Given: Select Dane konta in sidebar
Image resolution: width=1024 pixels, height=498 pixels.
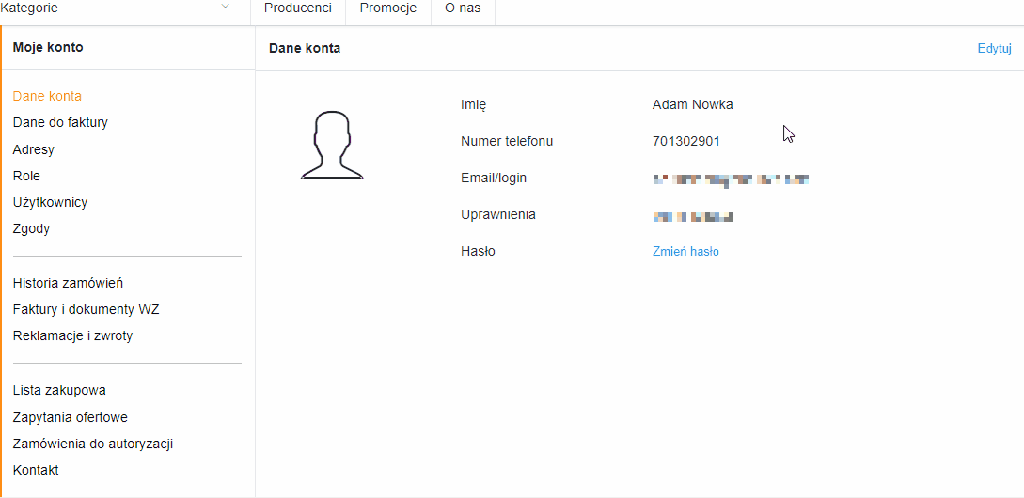Looking at the screenshot, I should (47, 96).
